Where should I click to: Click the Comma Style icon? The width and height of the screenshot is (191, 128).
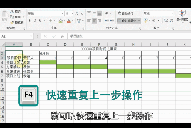[159, 21]
